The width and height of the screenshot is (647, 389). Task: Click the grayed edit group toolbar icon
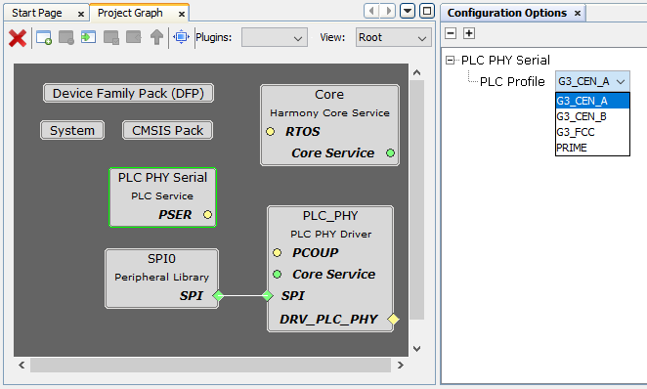pyautogui.click(x=111, y=37)
